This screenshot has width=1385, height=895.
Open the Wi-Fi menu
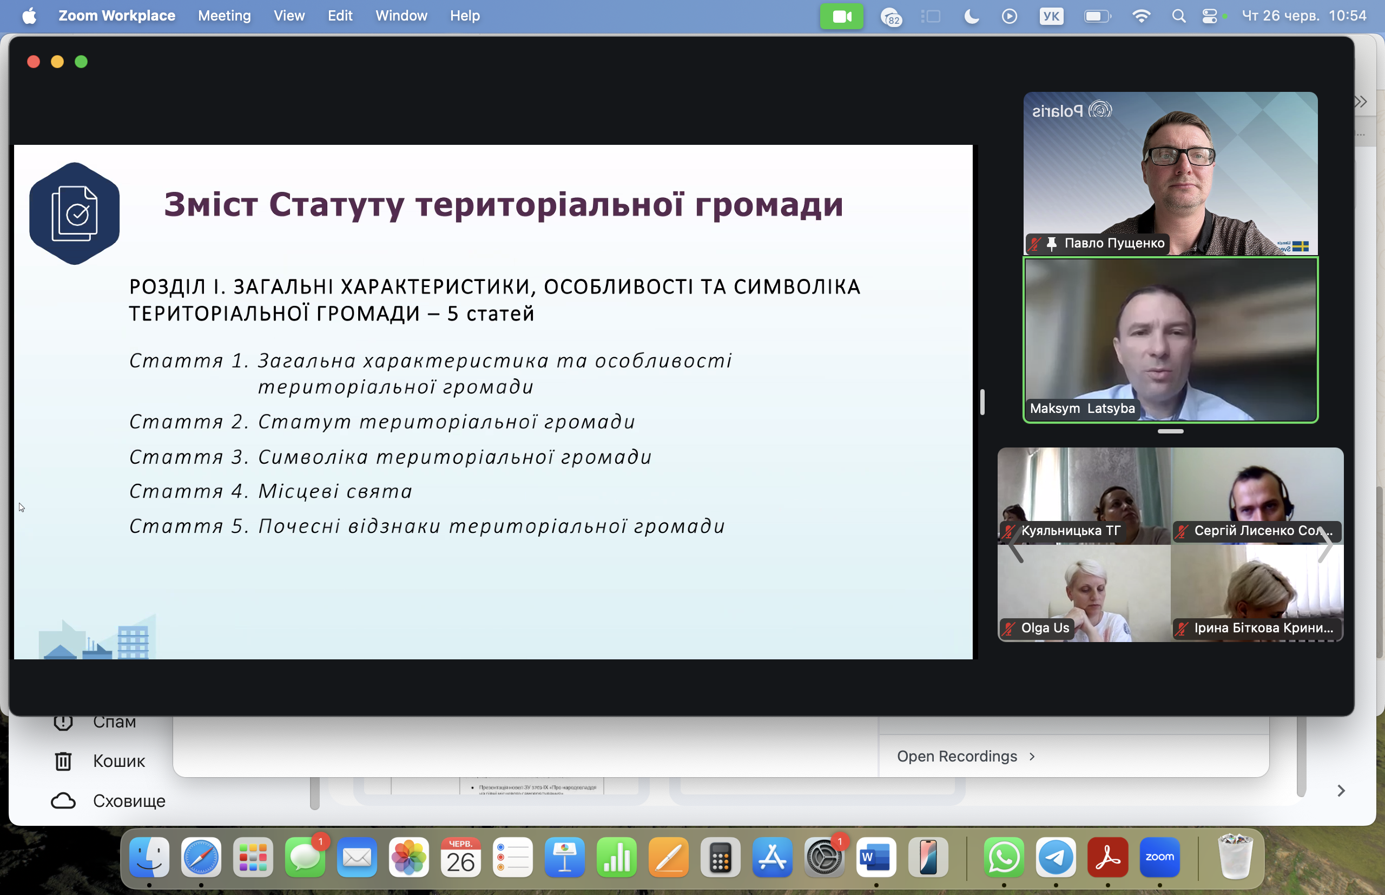pos(1142,16)
